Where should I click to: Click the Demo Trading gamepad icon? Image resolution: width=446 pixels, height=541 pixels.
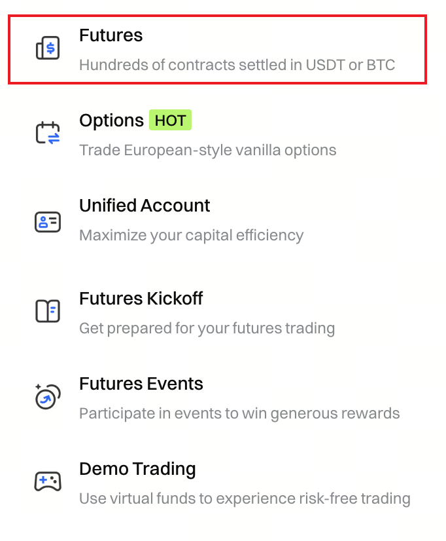point(48,481)
